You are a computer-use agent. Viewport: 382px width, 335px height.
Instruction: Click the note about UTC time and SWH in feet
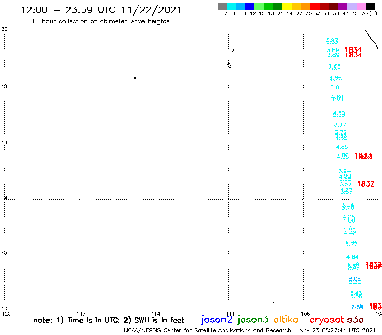coord(108,320)
